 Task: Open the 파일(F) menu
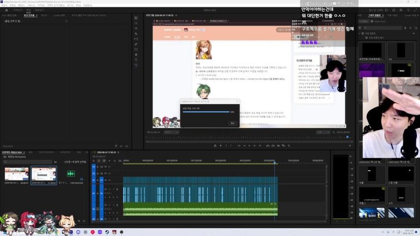coord(4,5)
